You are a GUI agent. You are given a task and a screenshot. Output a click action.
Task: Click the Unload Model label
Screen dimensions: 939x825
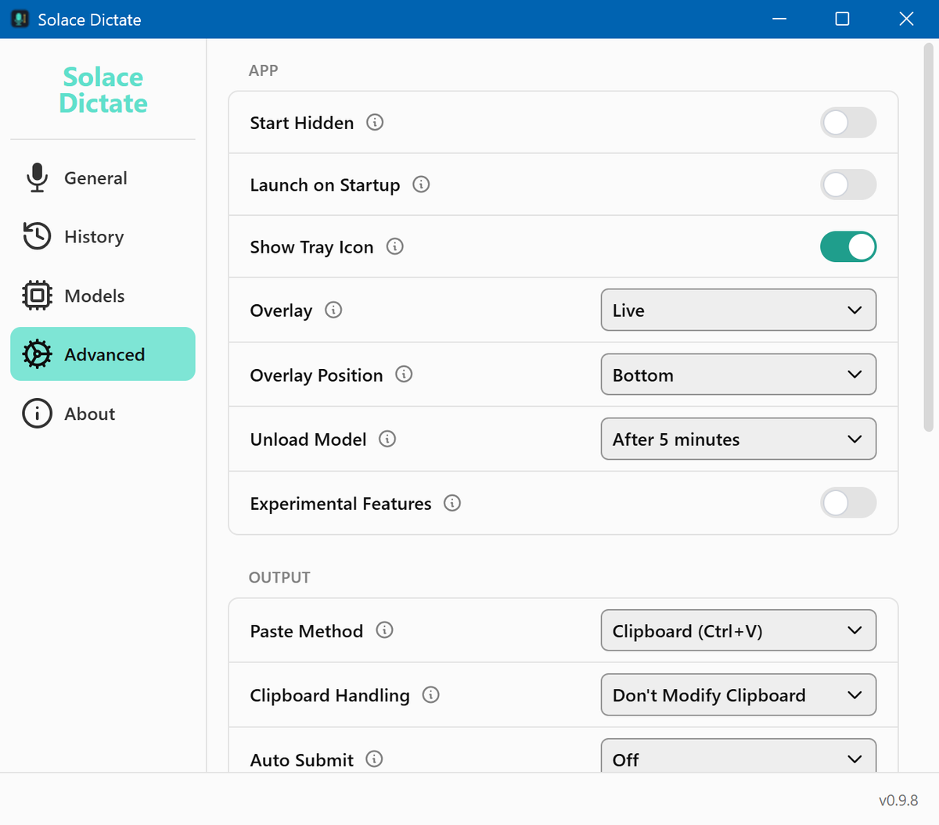coord(308,439)
